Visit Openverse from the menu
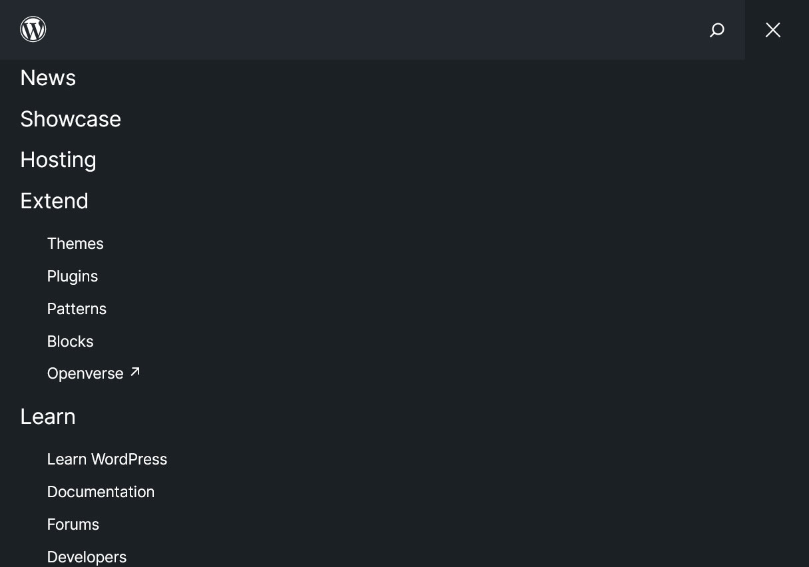 tap(85, 373)
